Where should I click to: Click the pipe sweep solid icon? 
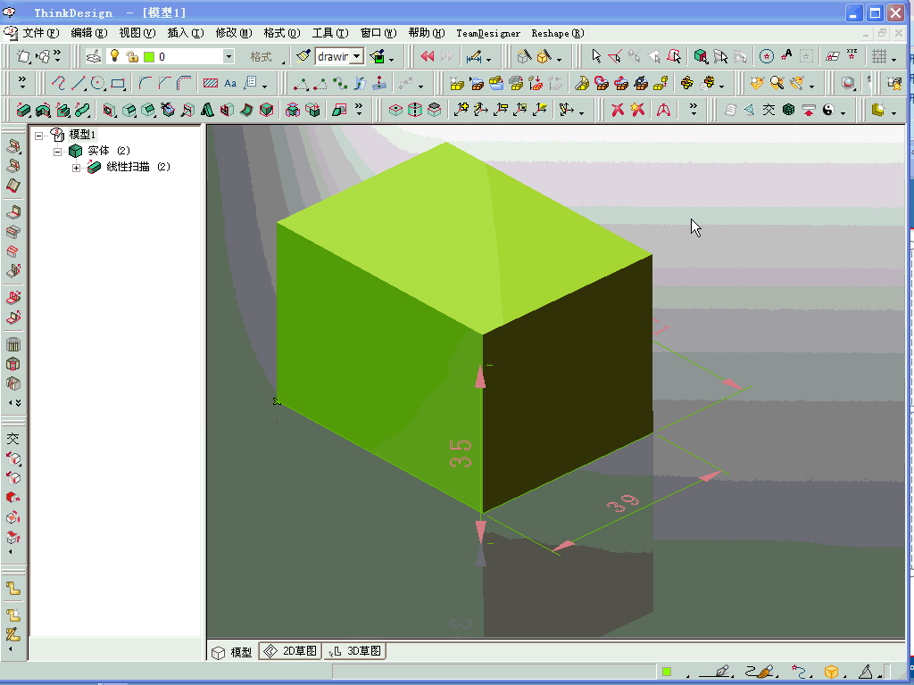[x=83, y=110]
